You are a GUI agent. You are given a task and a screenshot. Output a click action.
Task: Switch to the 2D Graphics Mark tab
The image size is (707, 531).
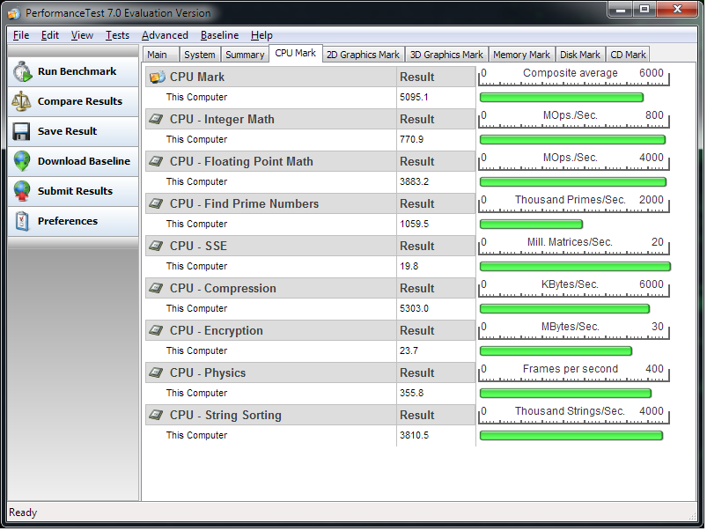click(x=363, y=55)
